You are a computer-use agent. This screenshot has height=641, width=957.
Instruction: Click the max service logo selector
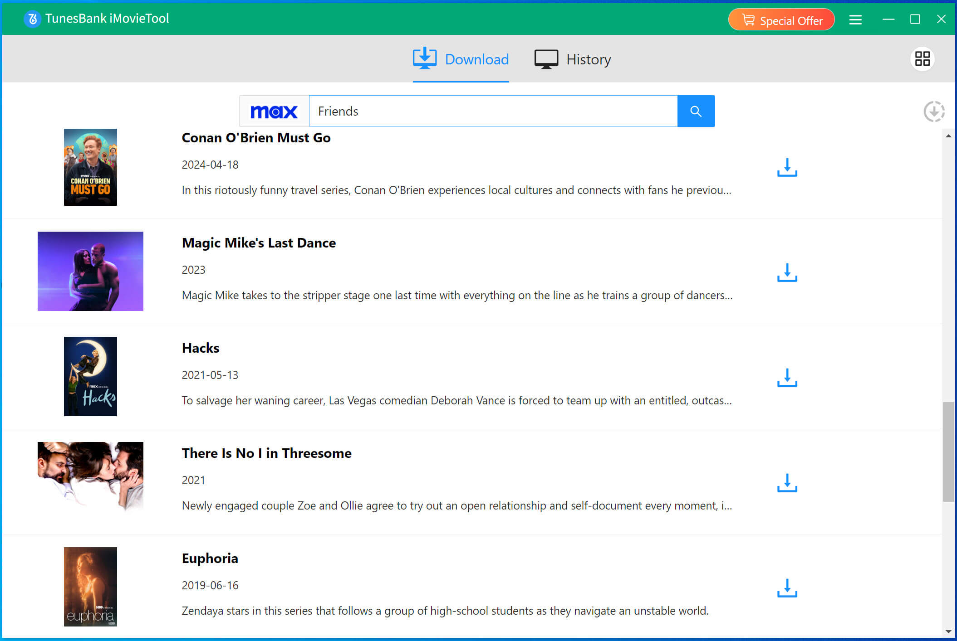tap(274, 111)
